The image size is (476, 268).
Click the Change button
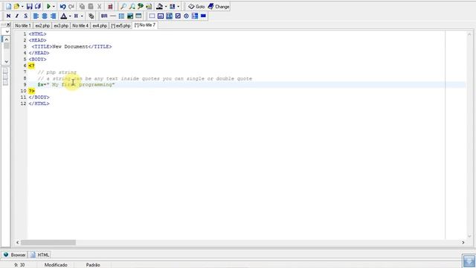coord(219,7)
